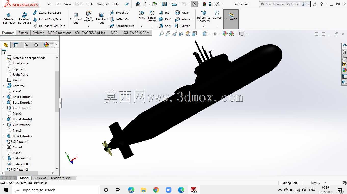Click the Search Community Forum field
The image size is (347, 194).
283,4
